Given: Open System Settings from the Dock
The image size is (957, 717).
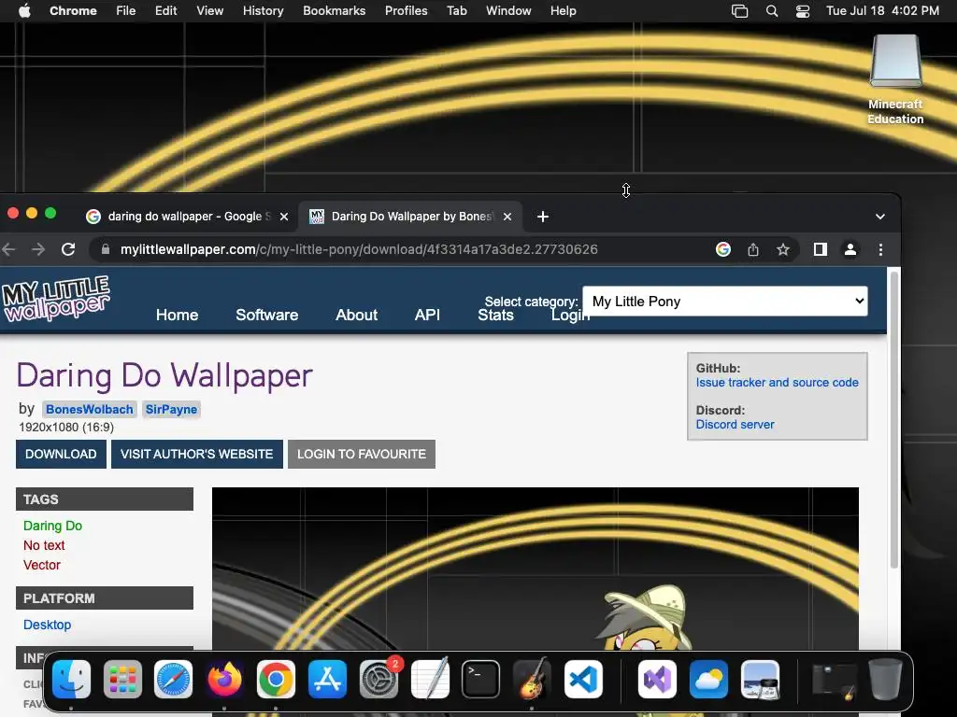Looking at the screenshot, I should [379, 680].
